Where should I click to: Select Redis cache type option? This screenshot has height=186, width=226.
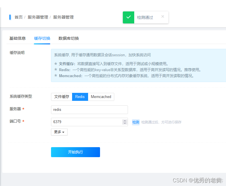[80, 97]
